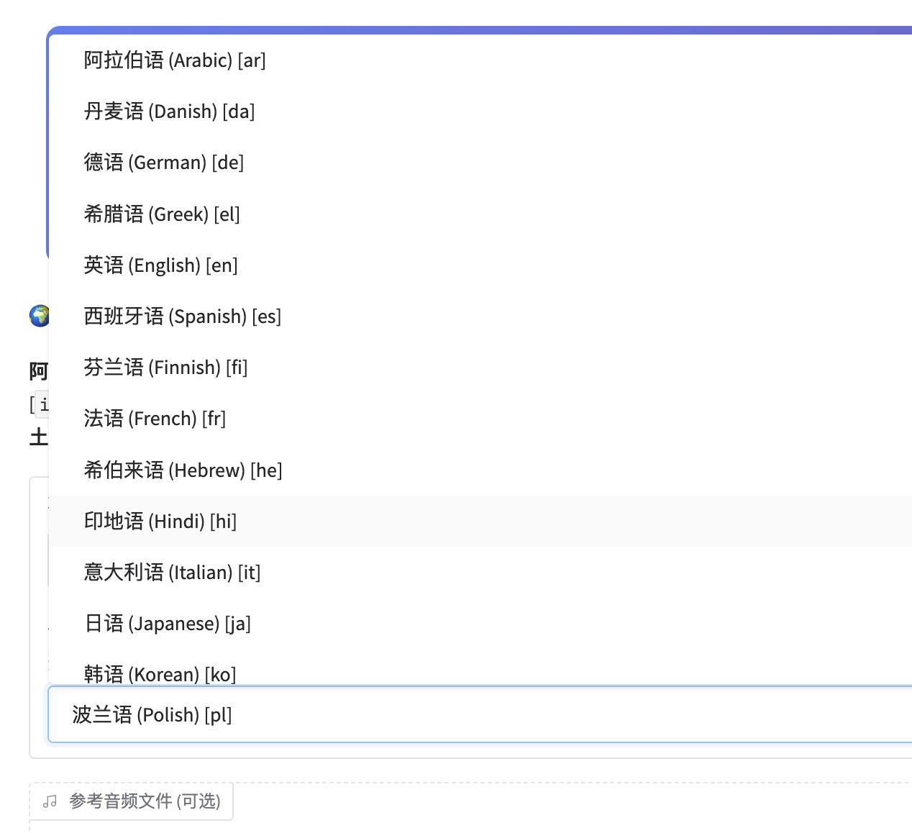The image size is (912, 833).
Task: Open the Polish [pl] language combo box
Action: pyautogui.click(x=475, y=715)
